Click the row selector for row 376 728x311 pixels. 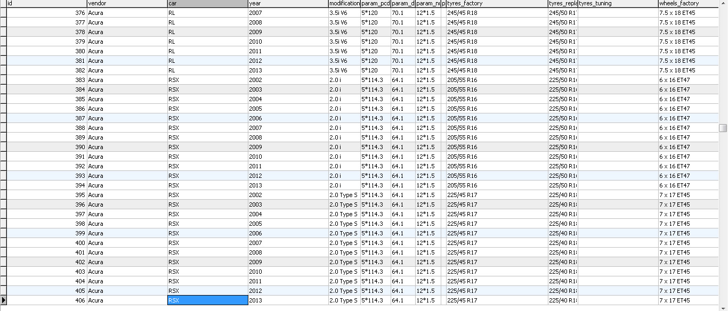point(3,13)
